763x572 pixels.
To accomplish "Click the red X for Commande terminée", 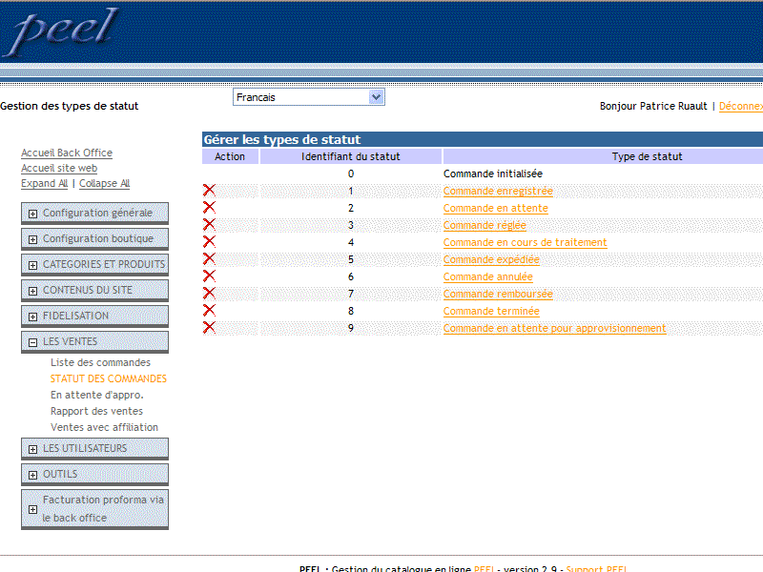I will [209, 311].
